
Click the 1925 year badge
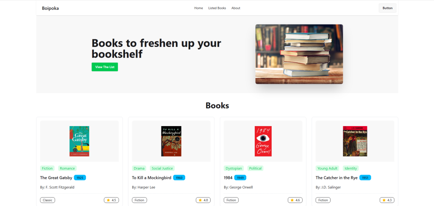[80, 178]
